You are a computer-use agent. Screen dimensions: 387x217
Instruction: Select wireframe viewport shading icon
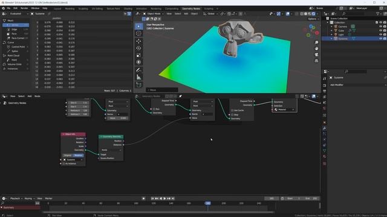(x=302, y=14)
